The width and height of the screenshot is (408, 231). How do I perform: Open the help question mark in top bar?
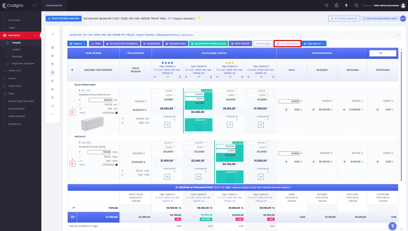pyautogui.click(x=356, y=5)
